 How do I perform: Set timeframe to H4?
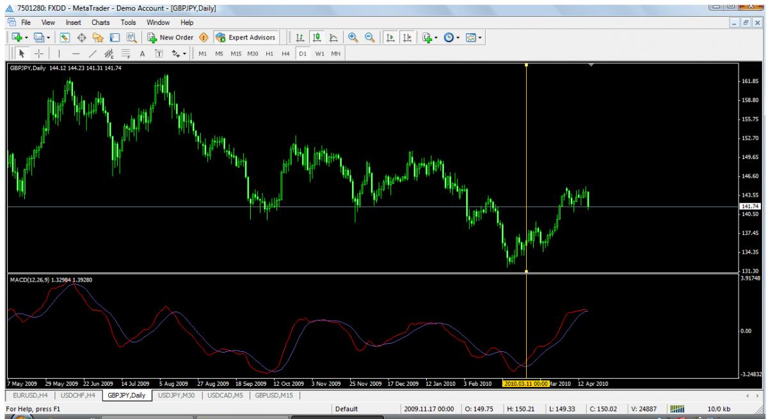click(286, 53)
